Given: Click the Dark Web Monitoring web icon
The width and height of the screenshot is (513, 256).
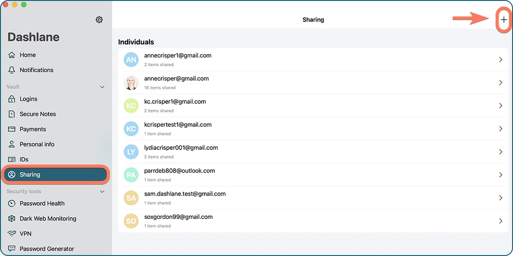Looking at the screenshot, I should (x=12, y=219).
